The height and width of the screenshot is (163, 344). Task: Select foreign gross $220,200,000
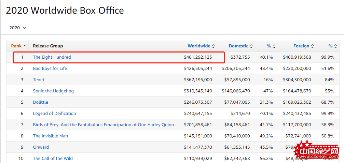pyautogui.click(x=297, y=68)
